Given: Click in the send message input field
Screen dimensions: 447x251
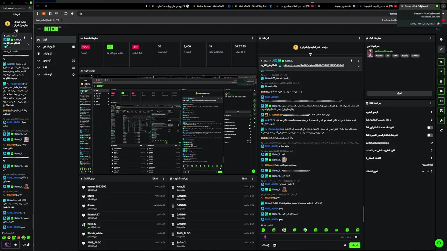Looking at the screenshot, I should [x=310, y=237].
